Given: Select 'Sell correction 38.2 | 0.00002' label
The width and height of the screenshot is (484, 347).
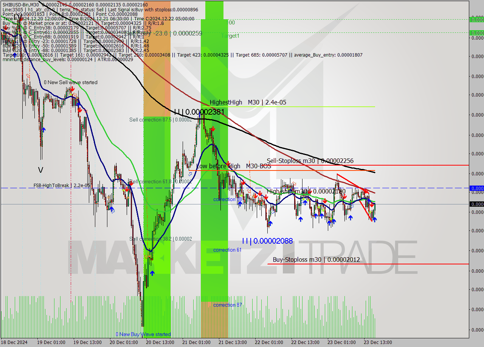Looking at the screenshot, I should click(161, 239).
